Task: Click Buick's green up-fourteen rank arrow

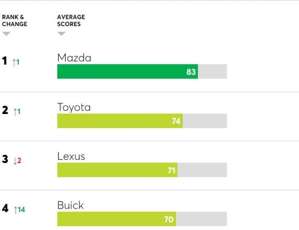Action: click(x=20, y=210)
